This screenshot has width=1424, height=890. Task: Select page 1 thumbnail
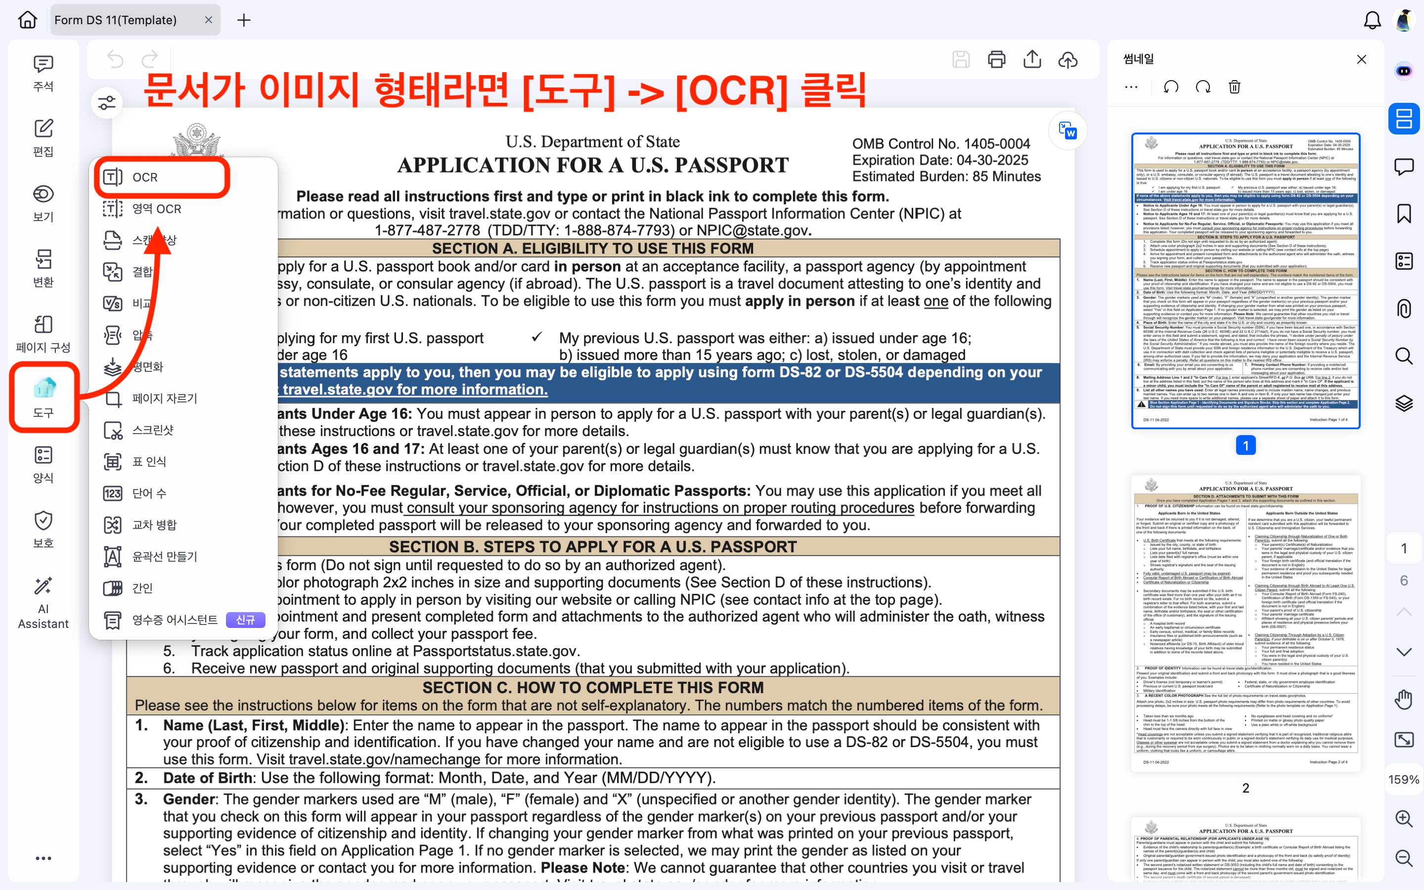click(x=1245, y=281)
